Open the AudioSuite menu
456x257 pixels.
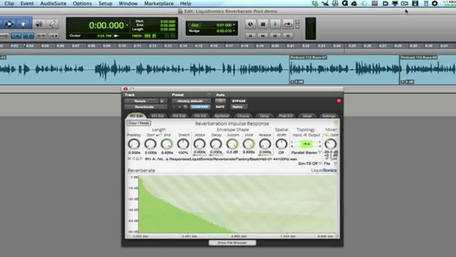click(53, 4)
